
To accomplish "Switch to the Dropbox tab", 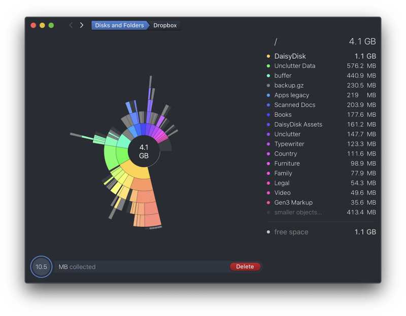I will [164, 25].
